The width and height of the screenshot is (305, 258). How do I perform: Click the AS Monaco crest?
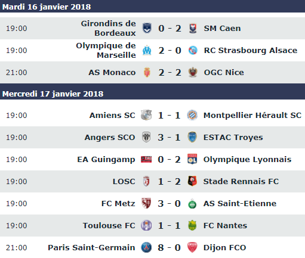coord(147,72)
